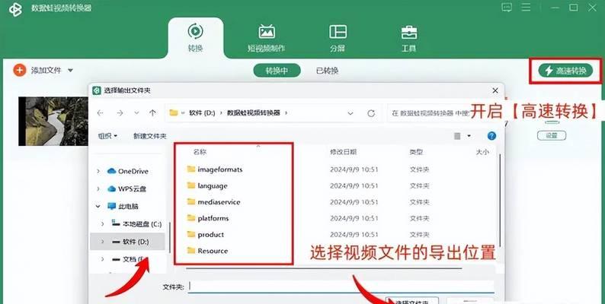Expand the address bar history dropdown

point(351,113)
